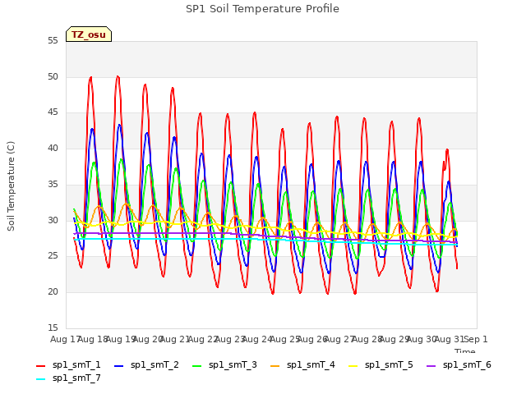This screenshot has height=394, width=526.
Task: Click the red sp1_smT_1 legend color marker
Action: tap(40, 366)
